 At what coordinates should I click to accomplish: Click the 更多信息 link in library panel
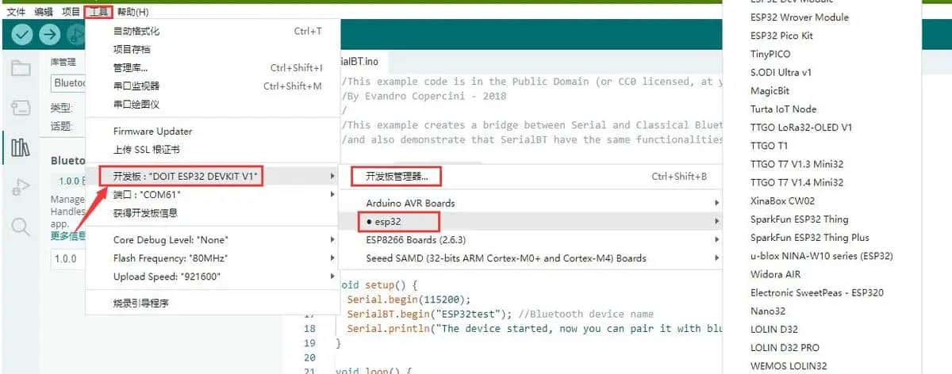click(67, 235)
